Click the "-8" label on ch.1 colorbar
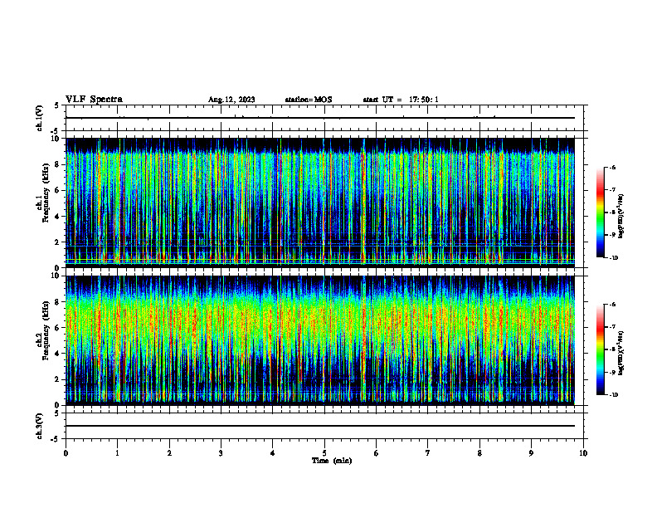Viewport: 657px width, 508px height. tap(612, 212)
